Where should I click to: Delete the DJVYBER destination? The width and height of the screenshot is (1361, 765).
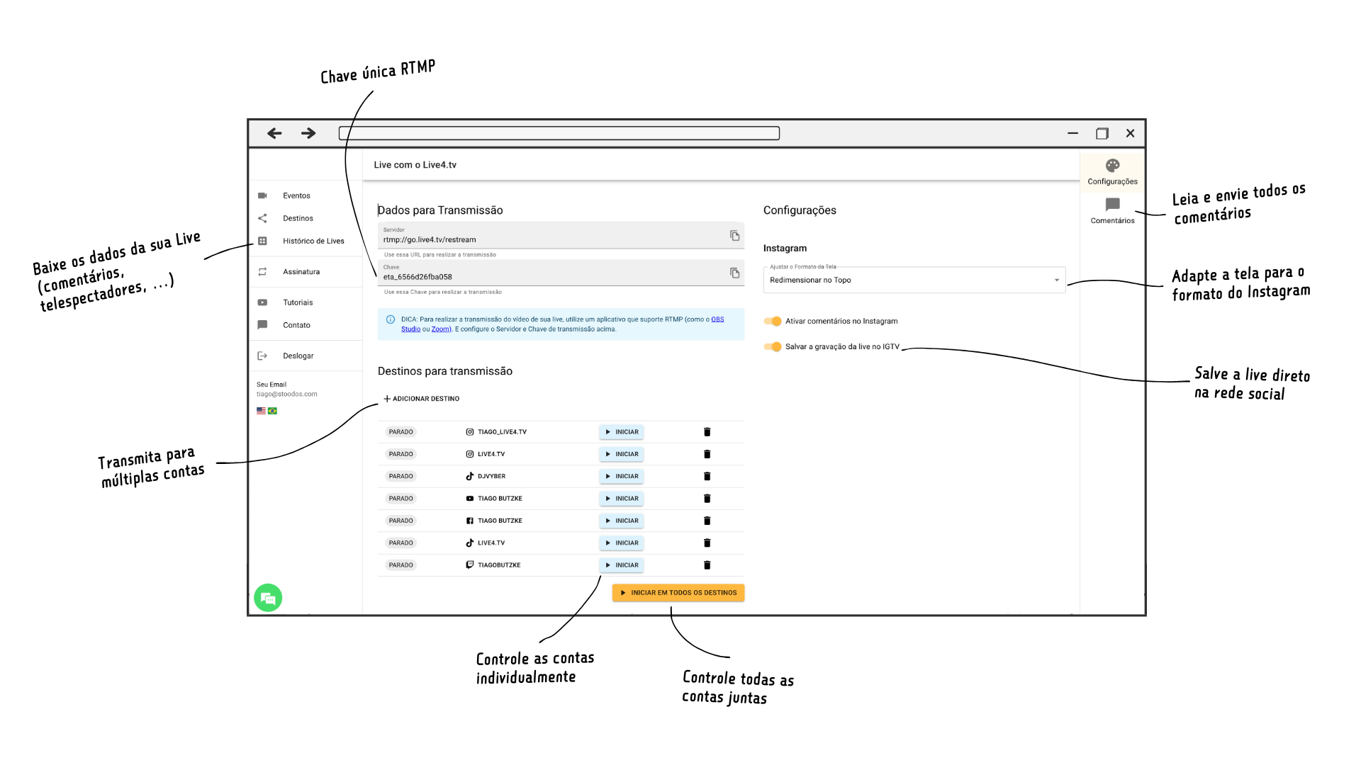(707, 477)
